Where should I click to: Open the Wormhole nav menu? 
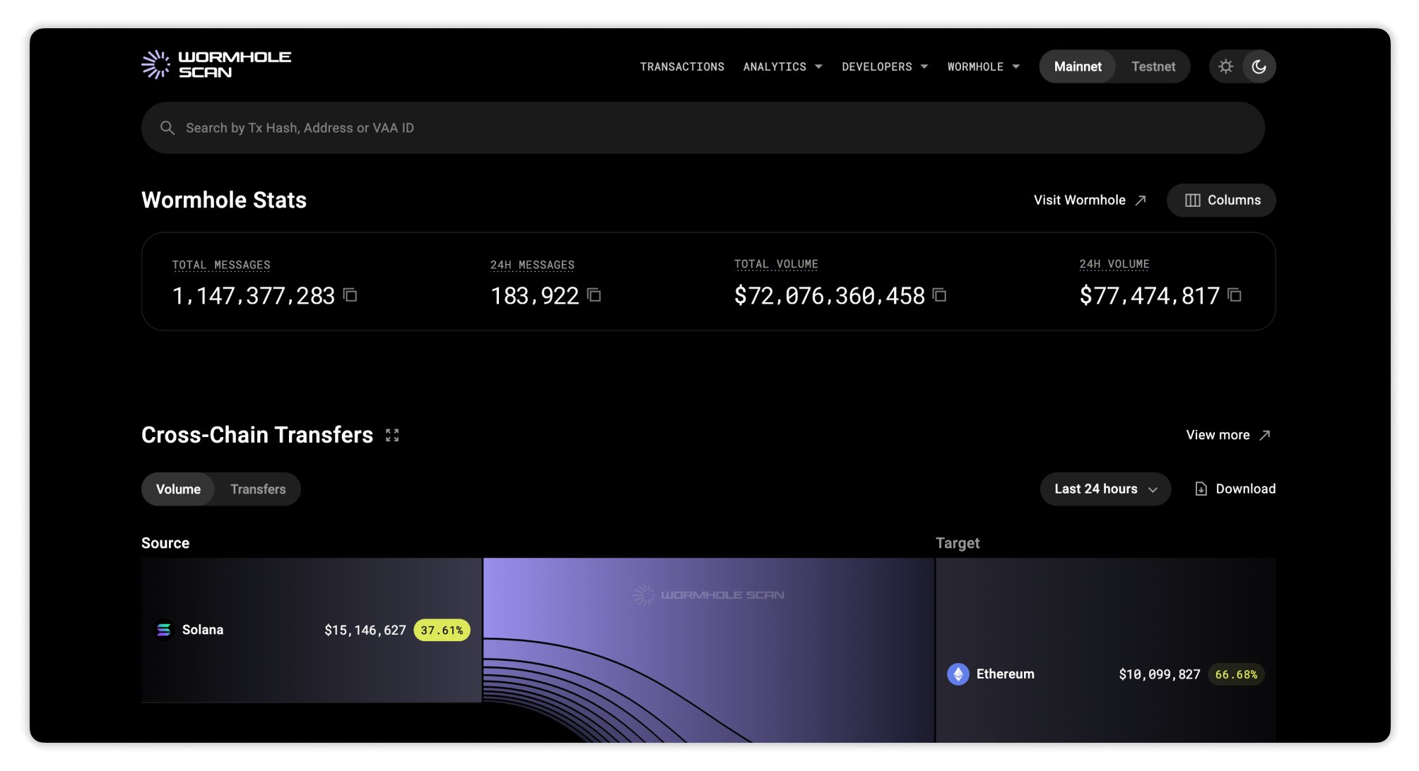pyautogui.click(x=983, y=66)
